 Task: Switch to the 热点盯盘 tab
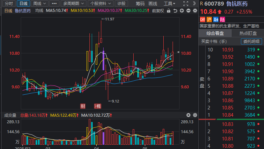(x=247, y=33)
